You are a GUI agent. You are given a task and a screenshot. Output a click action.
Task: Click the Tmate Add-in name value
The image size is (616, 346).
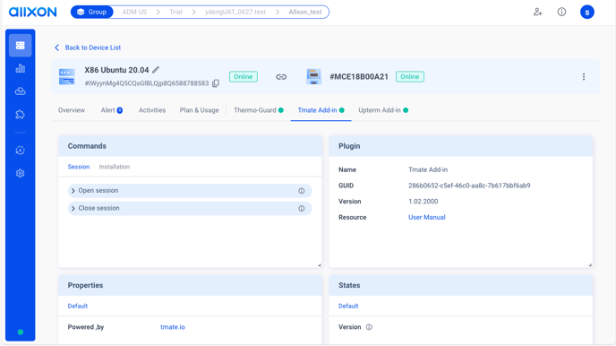point(428,169)
